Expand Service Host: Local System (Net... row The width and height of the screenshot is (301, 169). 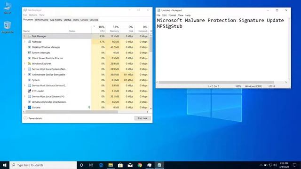24,69
